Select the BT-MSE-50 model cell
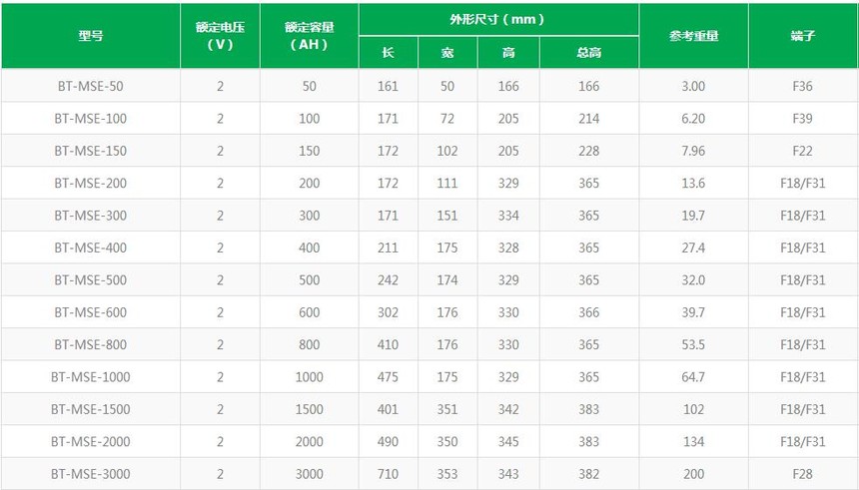Screen dimensions: 859x490 pos(91,86)
